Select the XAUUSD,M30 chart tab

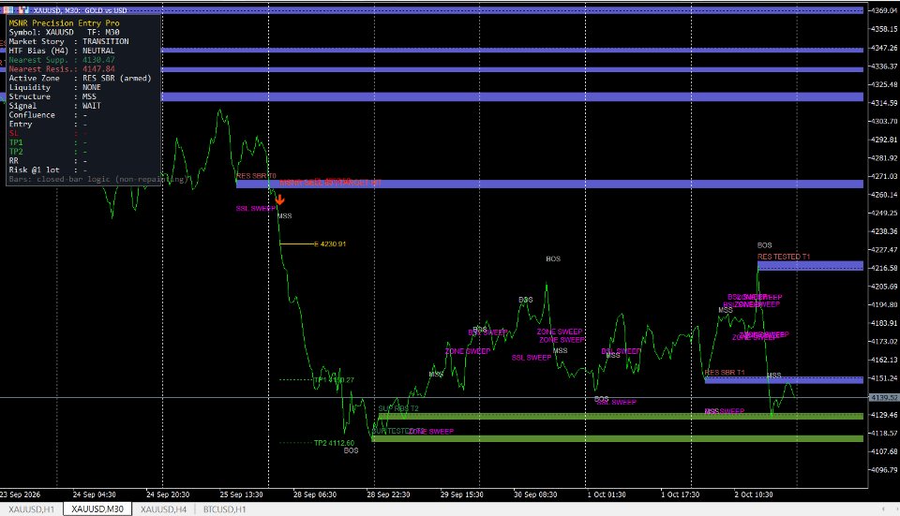tap(97, 509)
